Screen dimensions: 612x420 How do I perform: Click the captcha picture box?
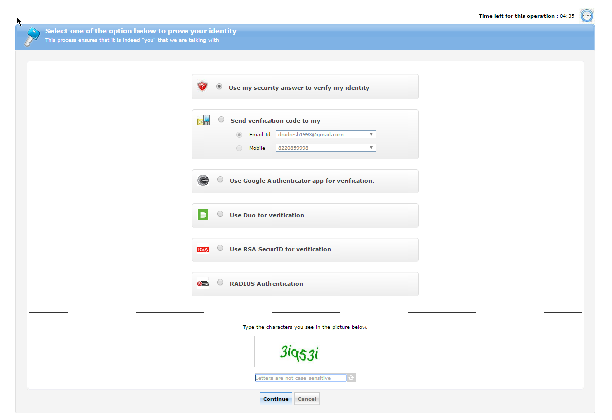(305, 352)
